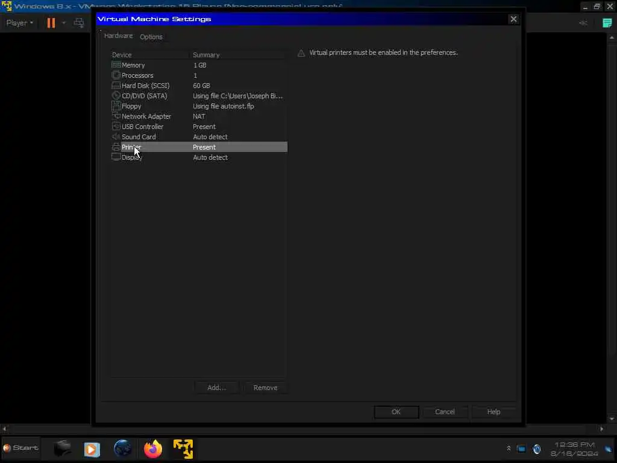617x463 pixels.
Task: Click the 60 GB hard disk summary
Action: tap(201, 86)
